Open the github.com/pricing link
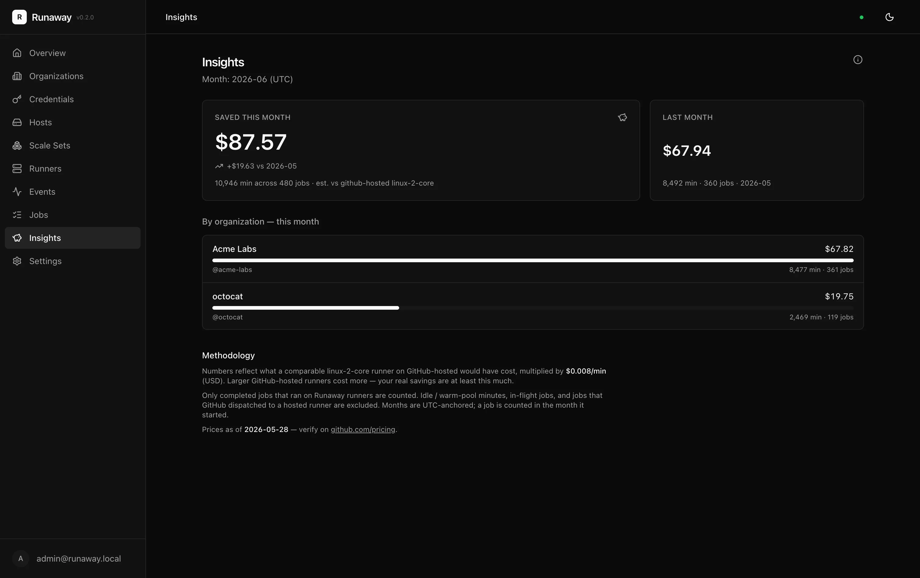Image resolution: width=920 pixels, height=578 pixels. 363,430
